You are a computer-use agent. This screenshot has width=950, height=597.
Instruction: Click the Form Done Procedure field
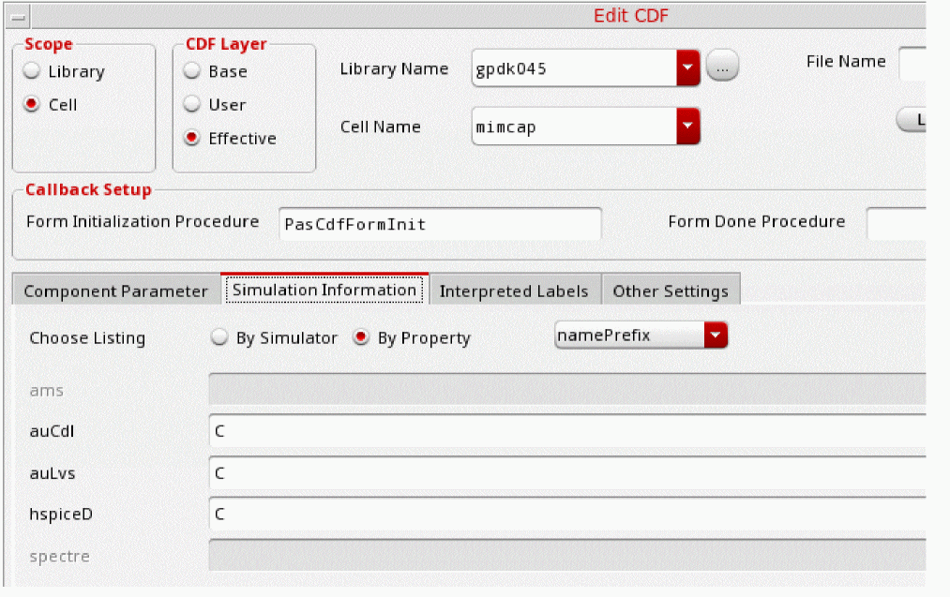(897, 224)
